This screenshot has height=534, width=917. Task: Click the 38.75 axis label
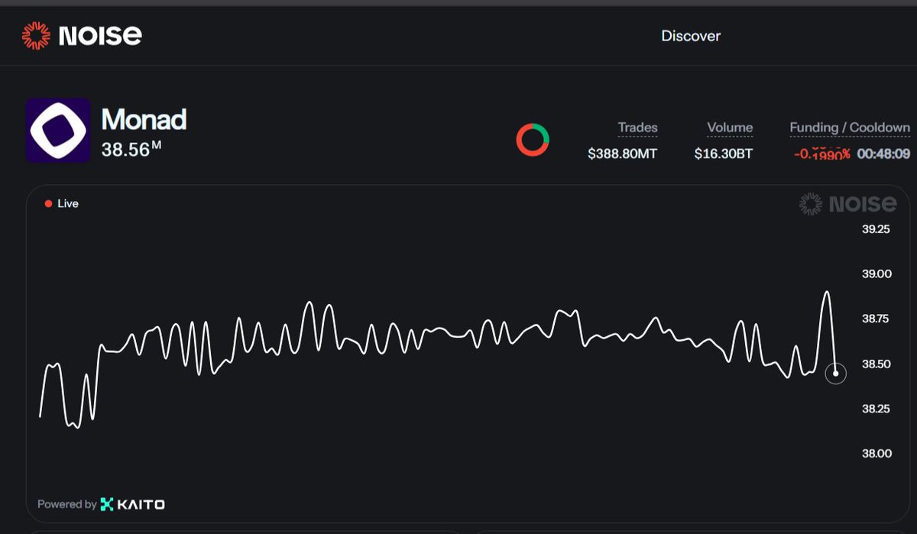click(x=876, y=319)
